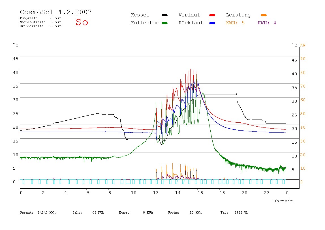The image size is (325, 230).
Task: Click the "10 KWh" weekly value
Action: [196, 212]
